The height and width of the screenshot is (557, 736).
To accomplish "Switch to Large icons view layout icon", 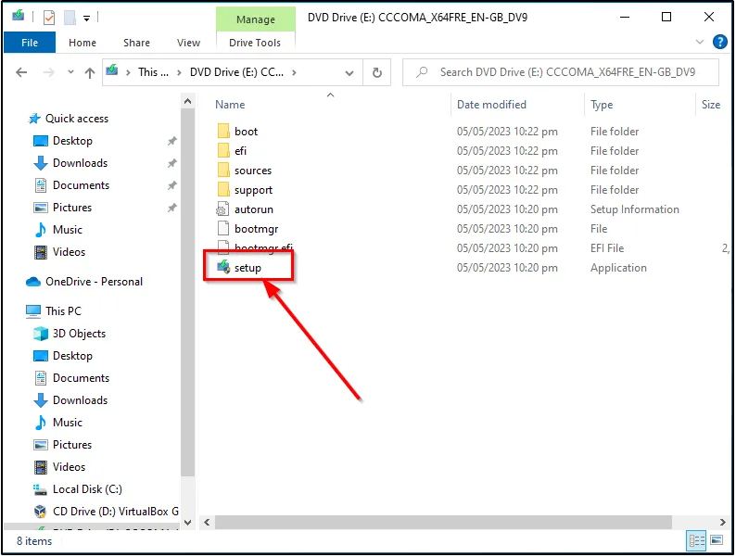I will (717, 540).
